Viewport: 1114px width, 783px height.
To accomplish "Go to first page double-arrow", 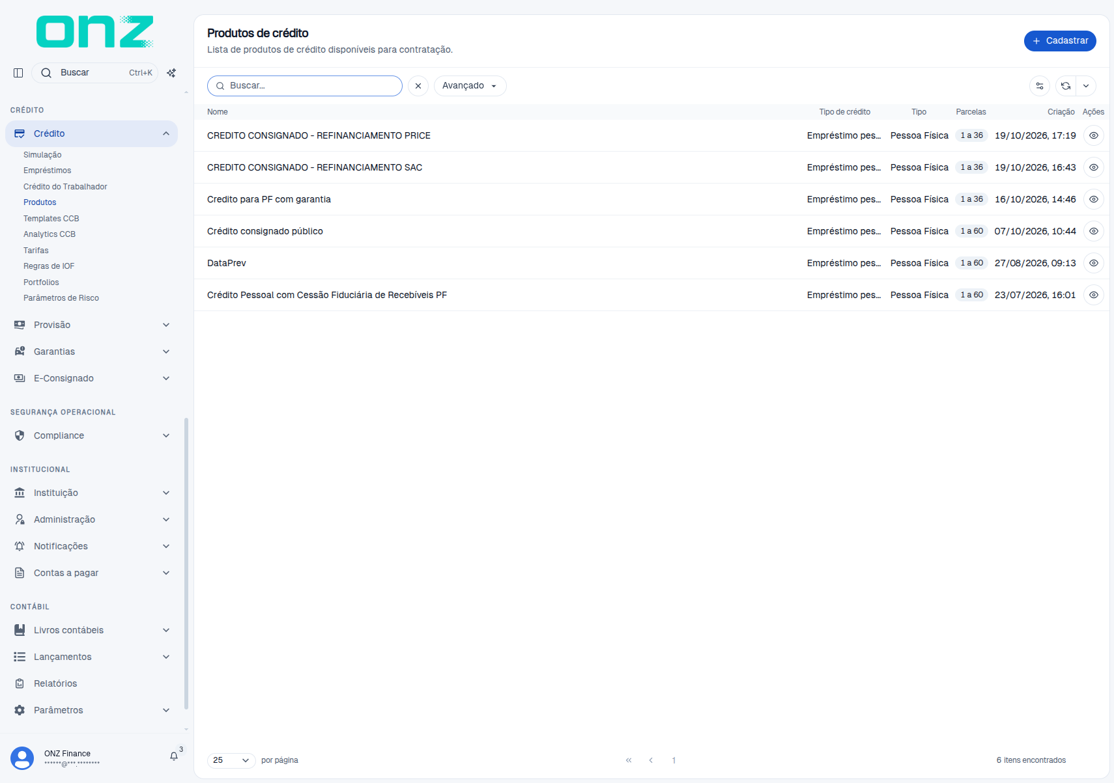I will click(x=629, y=760).
